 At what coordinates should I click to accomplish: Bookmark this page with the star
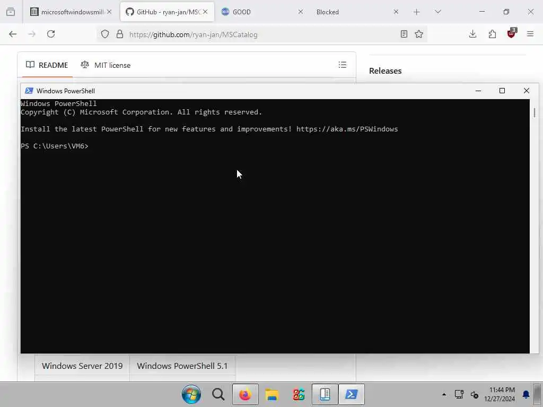[x=419, y=34]
